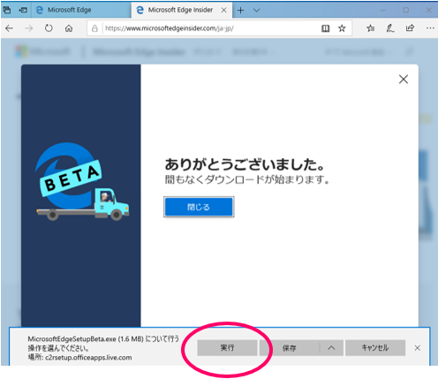Click the tabs you've set aside icon
Image resolution: width=438 pixels, height=379 pixels.
[7, 10]
